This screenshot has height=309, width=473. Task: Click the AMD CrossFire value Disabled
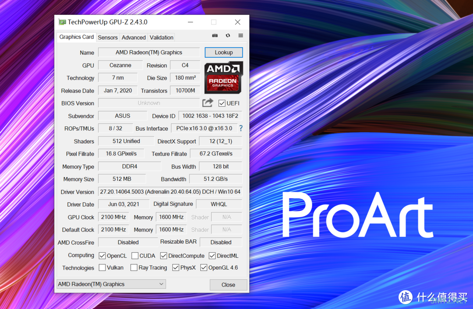point(128,242)
